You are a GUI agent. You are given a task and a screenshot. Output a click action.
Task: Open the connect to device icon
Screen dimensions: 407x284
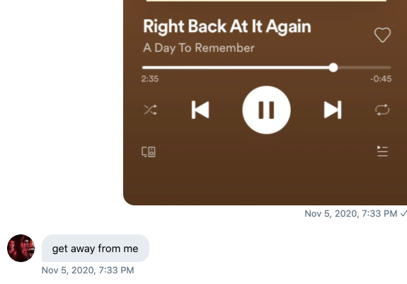tap(149, 152)
